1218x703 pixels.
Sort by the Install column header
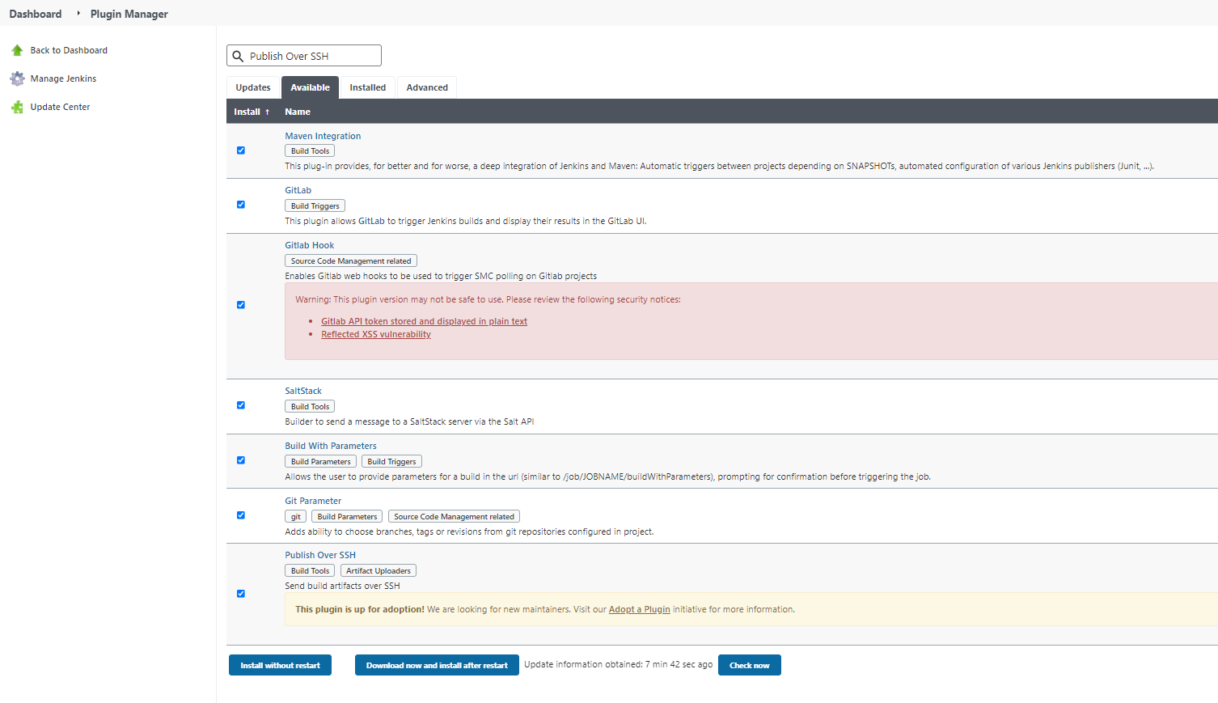(252, 112)
